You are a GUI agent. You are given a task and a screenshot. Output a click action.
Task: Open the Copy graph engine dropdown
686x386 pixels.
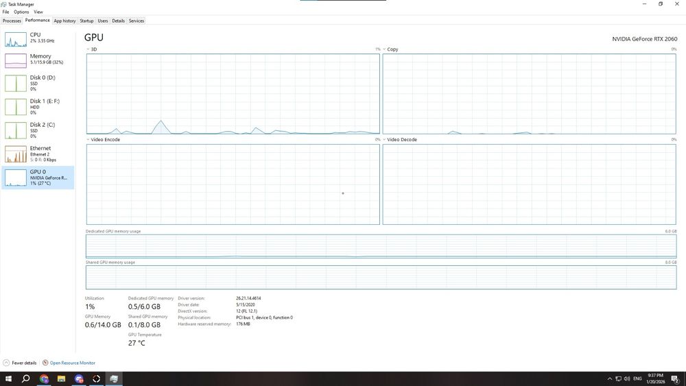(384, 49)
